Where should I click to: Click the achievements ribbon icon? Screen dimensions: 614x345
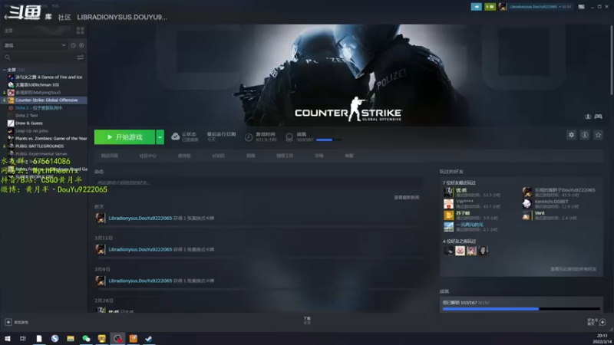coord(289,137)
